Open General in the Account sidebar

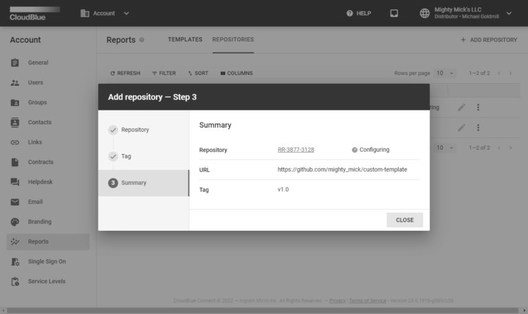[x=48, y=63]
